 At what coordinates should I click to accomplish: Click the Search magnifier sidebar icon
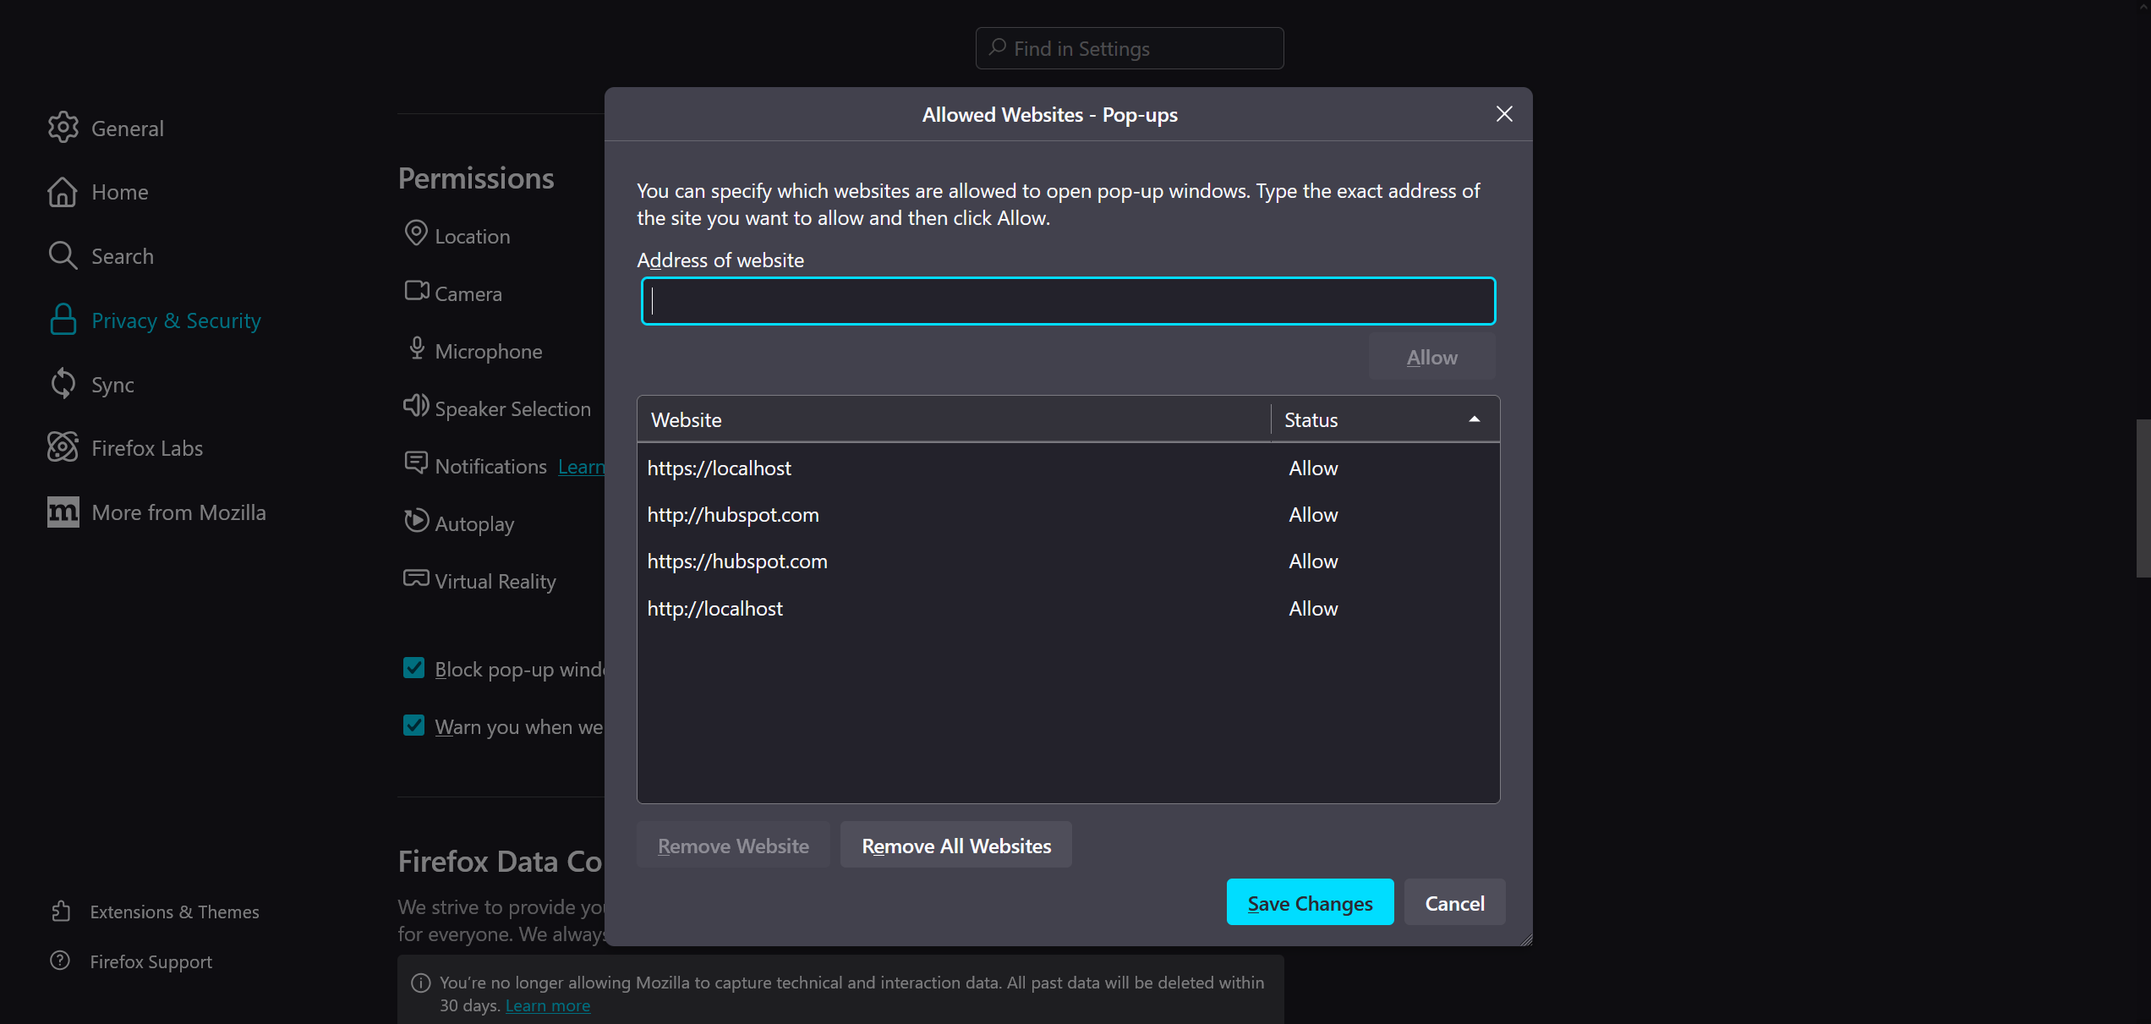click(63, 255)
